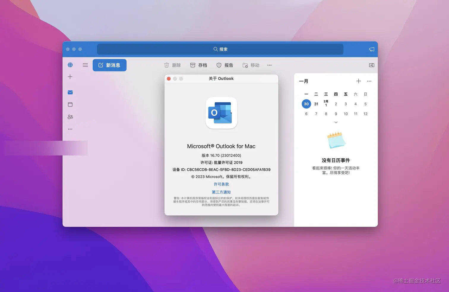Image resolution: width=449 pixels, height=292 pixels.
Task: Open the 许可条款 license terms link
Action: (221, 184)
